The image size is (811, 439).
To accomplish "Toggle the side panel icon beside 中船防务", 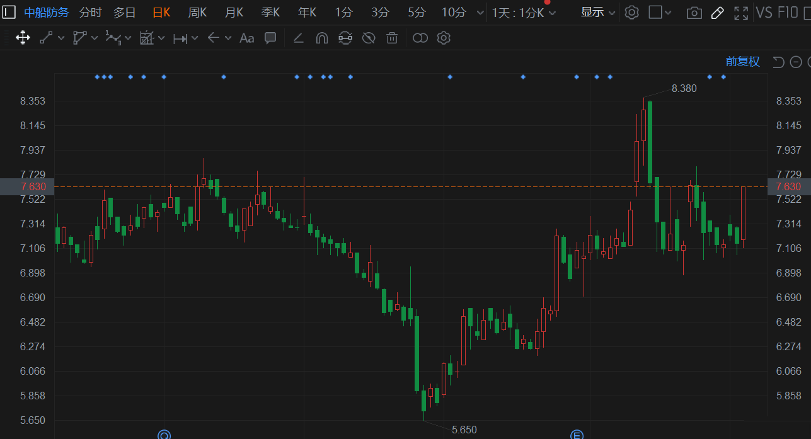I will (9, 12).
